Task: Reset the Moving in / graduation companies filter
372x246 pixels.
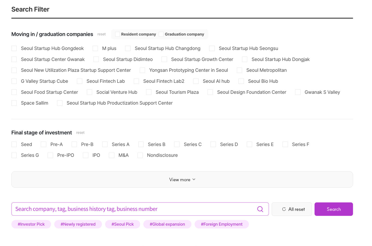Action: pos(101,34)
